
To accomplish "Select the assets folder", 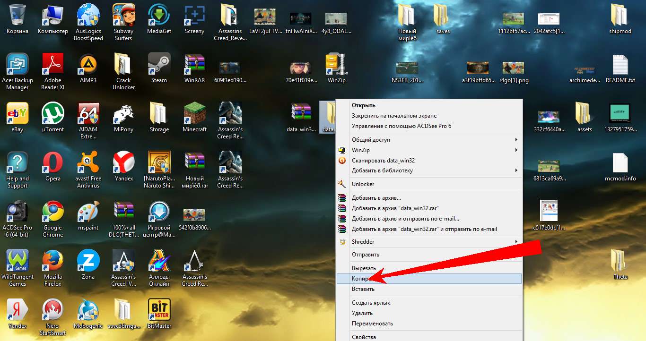I will (x=585, y=113).
